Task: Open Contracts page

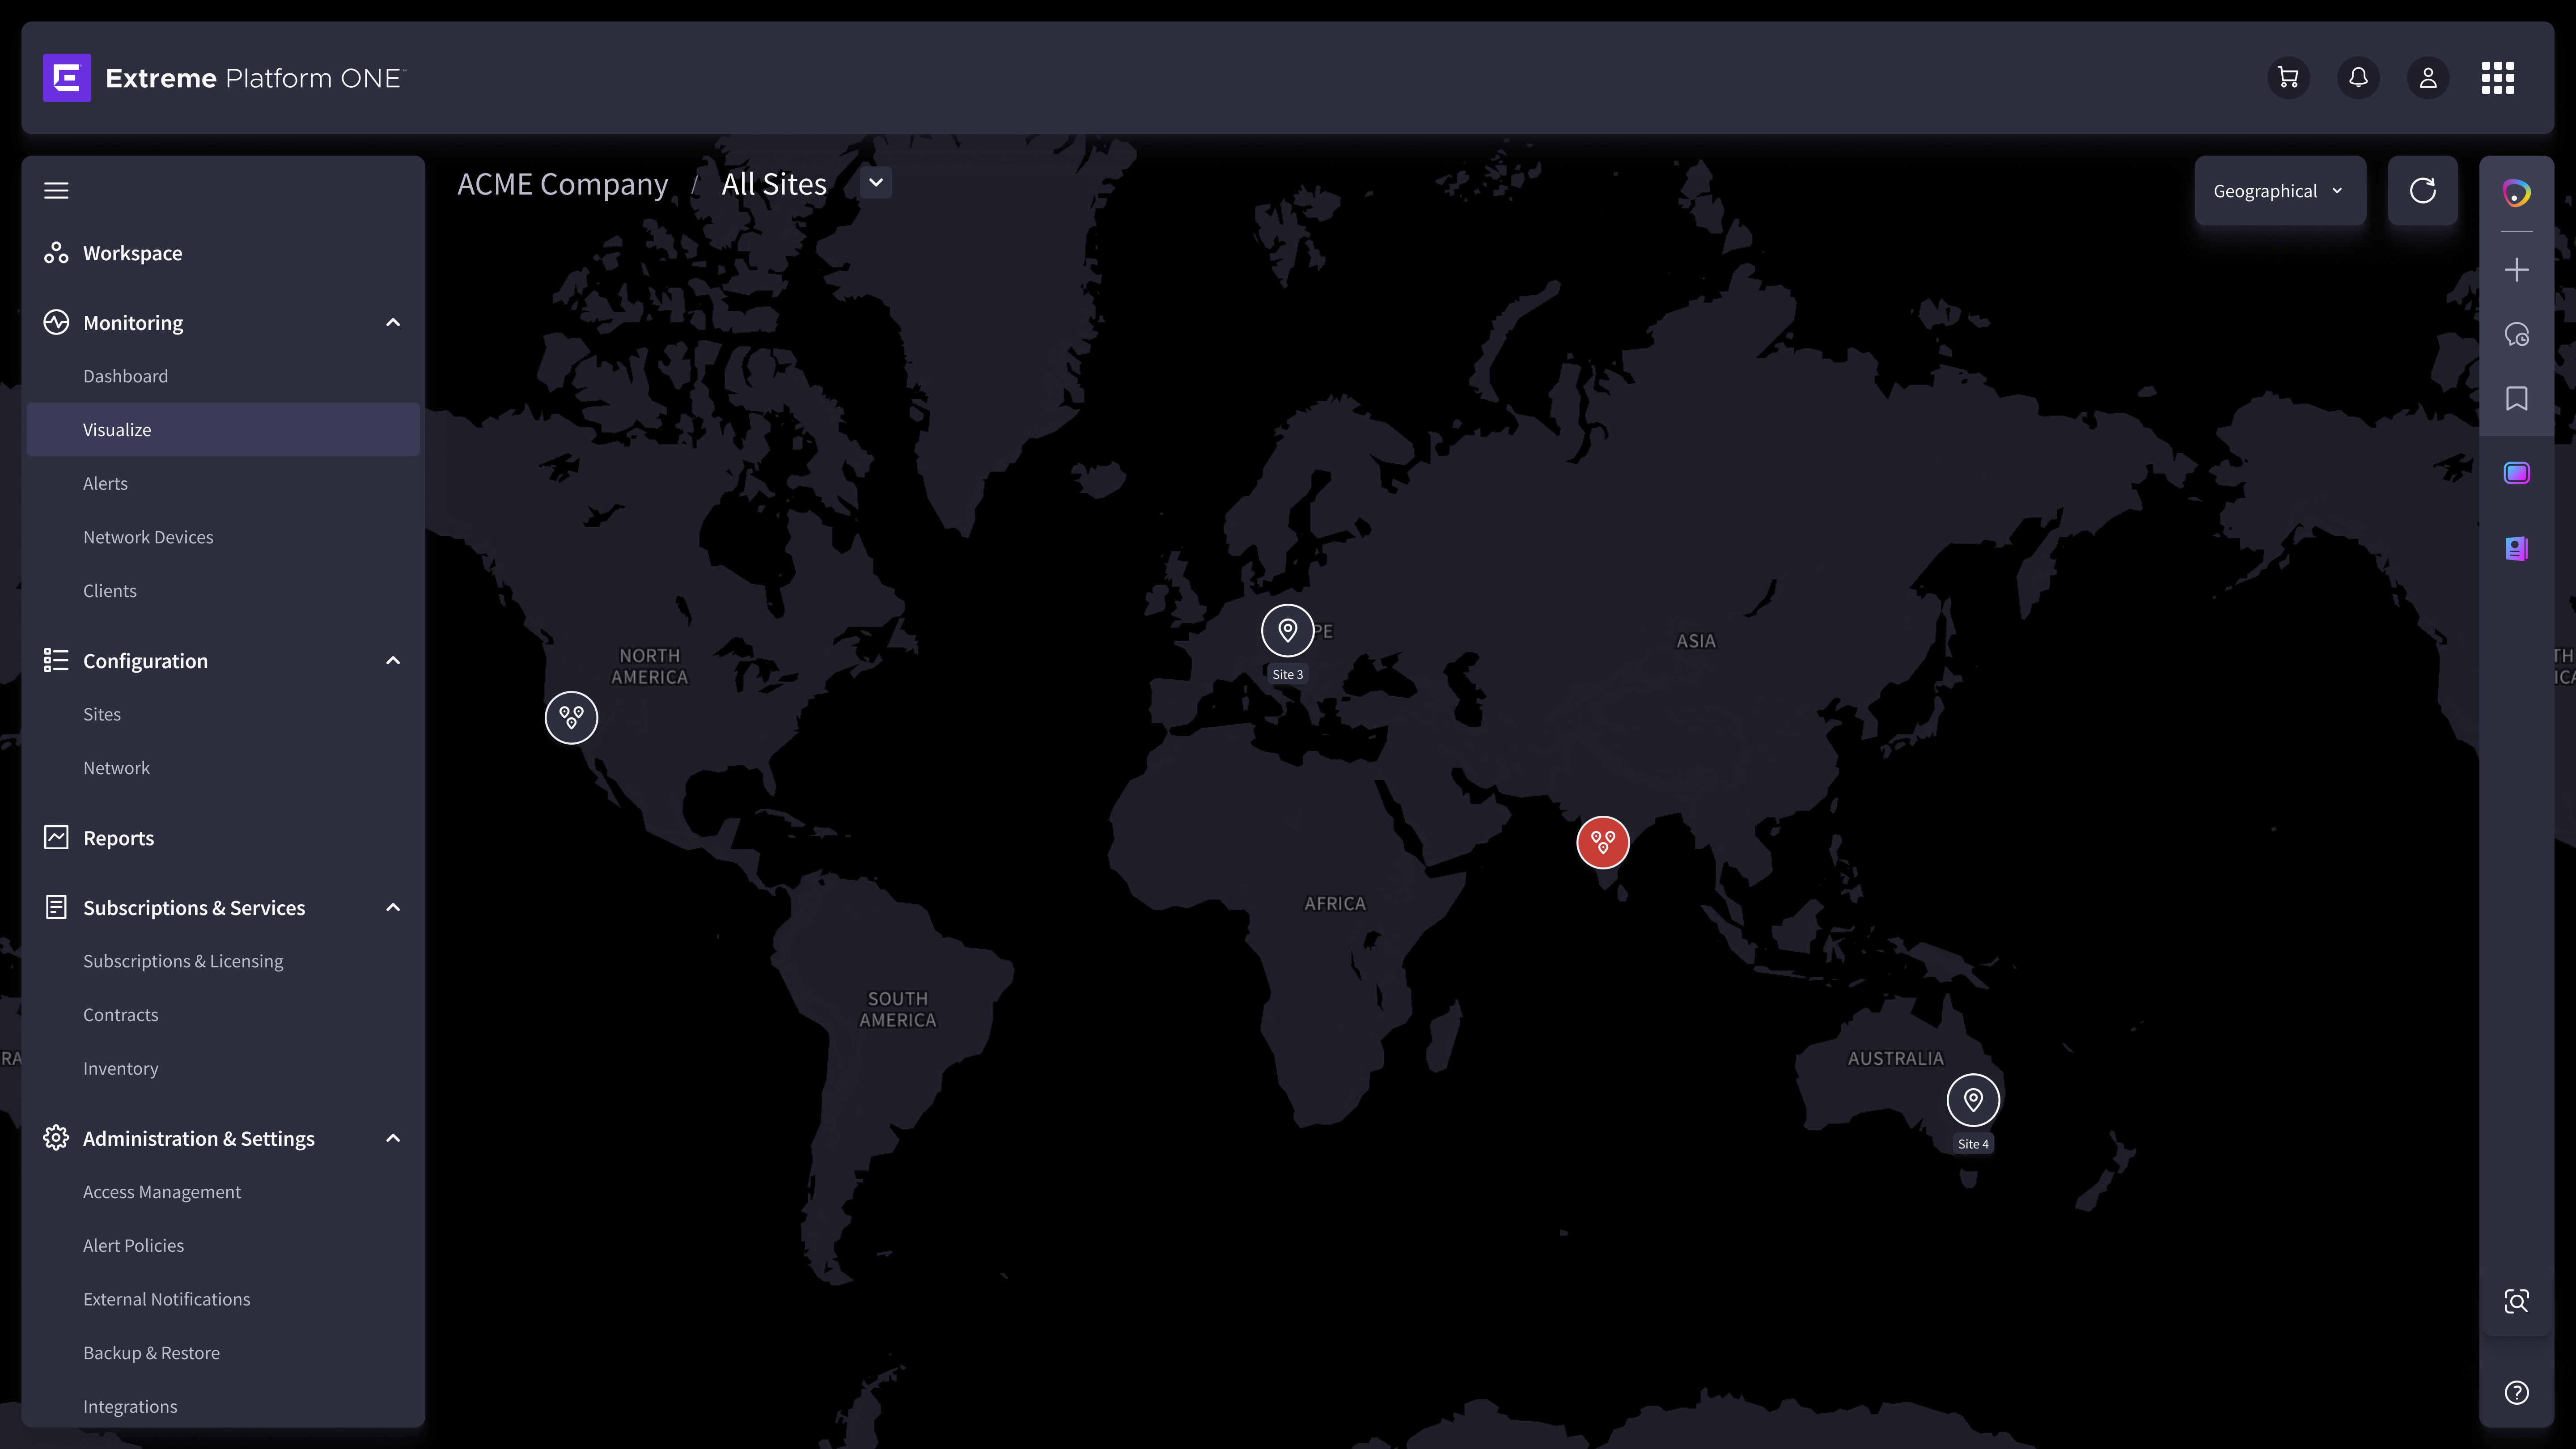Action: coord(121,1015)
